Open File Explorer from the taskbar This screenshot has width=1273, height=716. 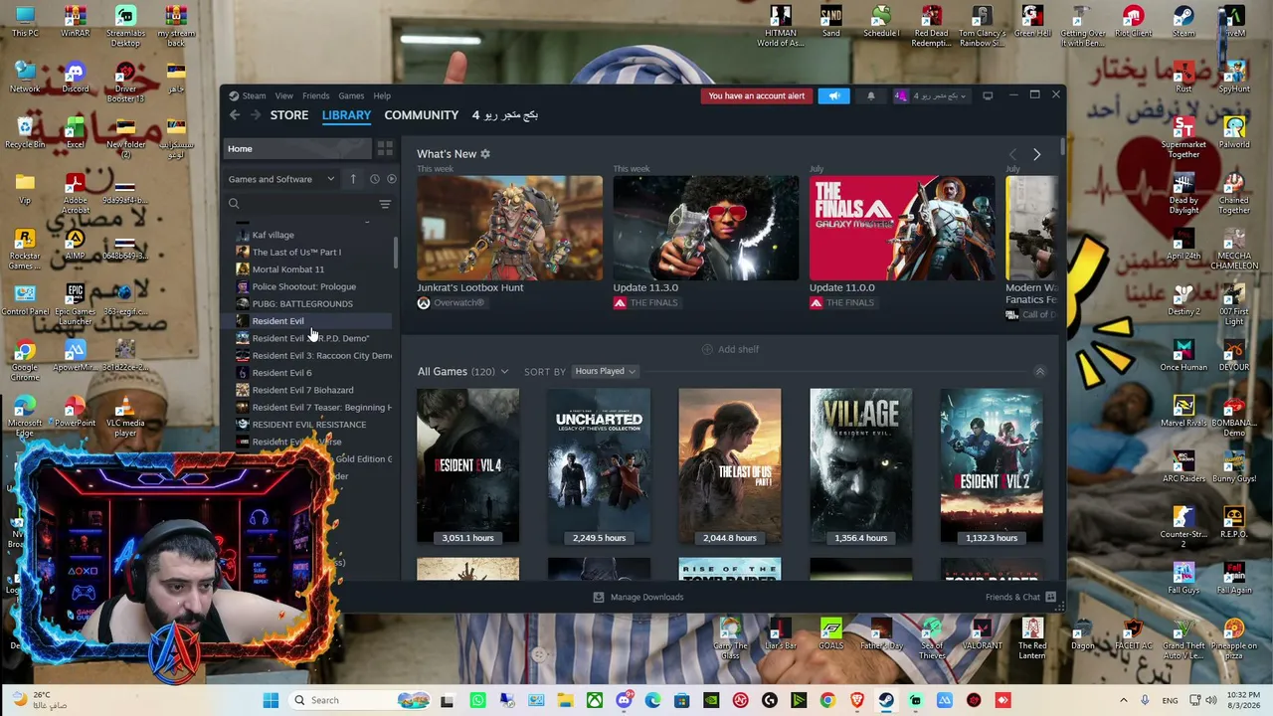click(565, 700)
